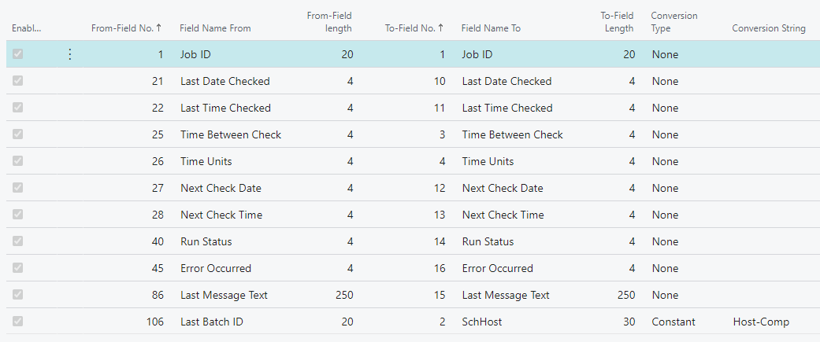Click the Enabled column header
Screen dimensions: 820x342
click(26, 28)
